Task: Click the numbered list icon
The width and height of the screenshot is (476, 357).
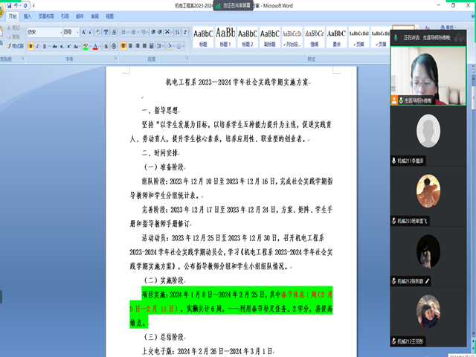Action: [x=134, y=33]
